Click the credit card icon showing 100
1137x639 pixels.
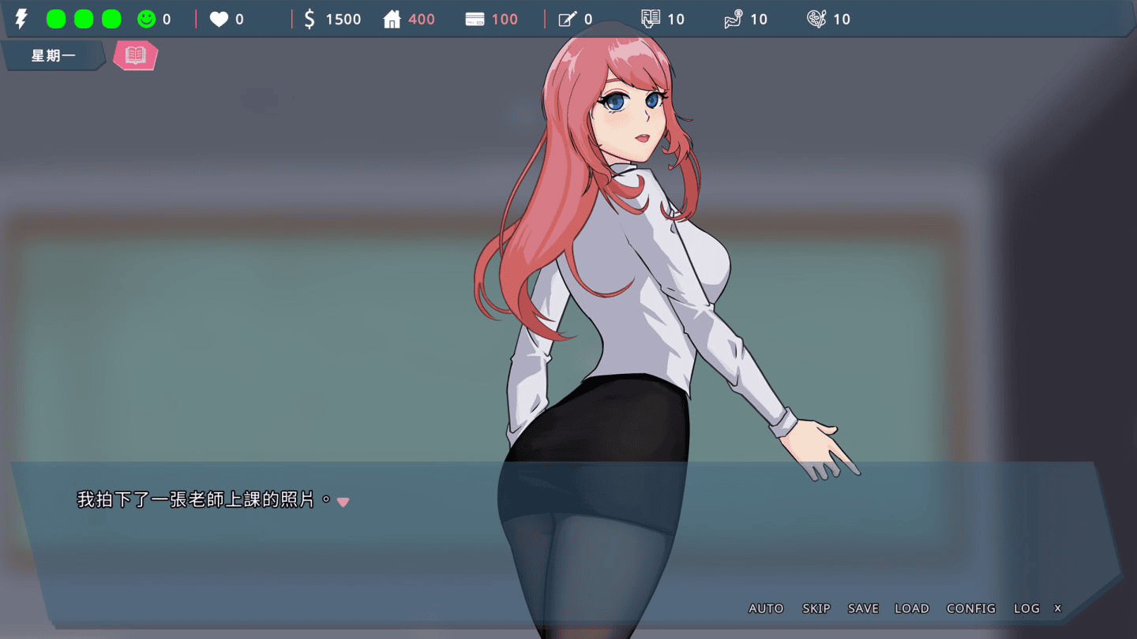point(475,20)
